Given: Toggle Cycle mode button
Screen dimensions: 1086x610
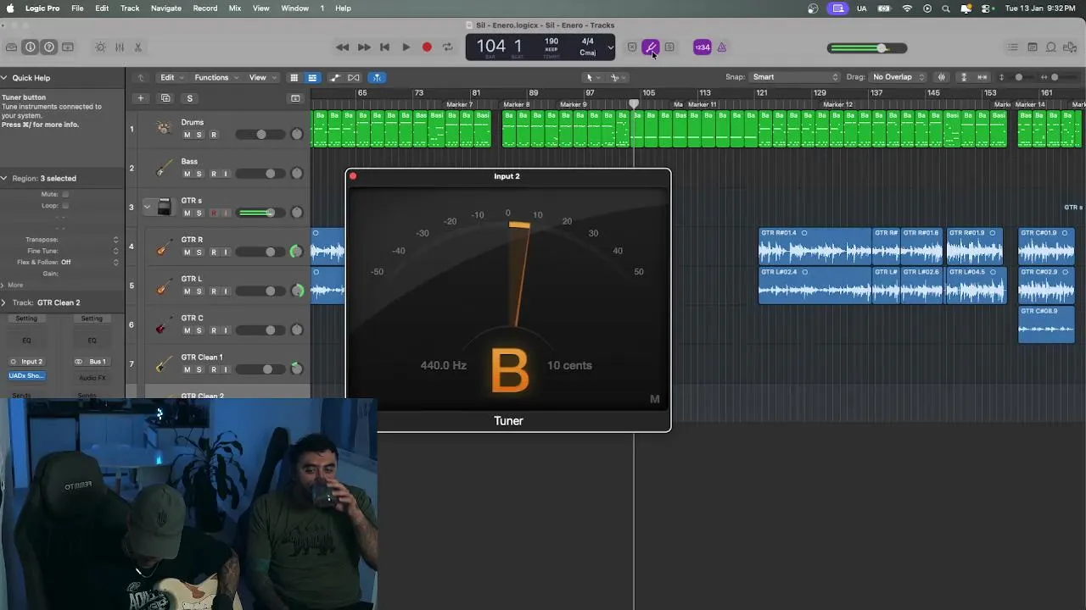Looking at the screenshot, I should (x=447, y=47).
